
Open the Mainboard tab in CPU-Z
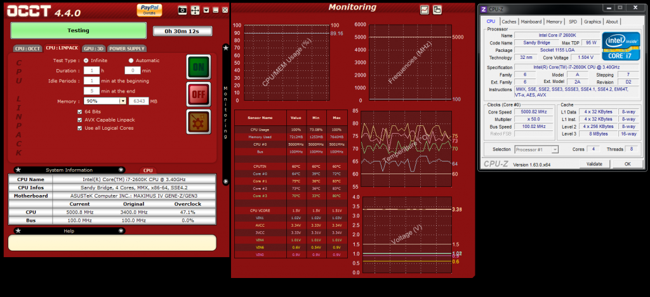[x=531, y=22]
